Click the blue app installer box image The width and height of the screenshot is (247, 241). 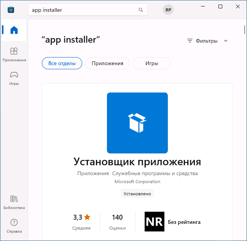(x=137, y=123)
